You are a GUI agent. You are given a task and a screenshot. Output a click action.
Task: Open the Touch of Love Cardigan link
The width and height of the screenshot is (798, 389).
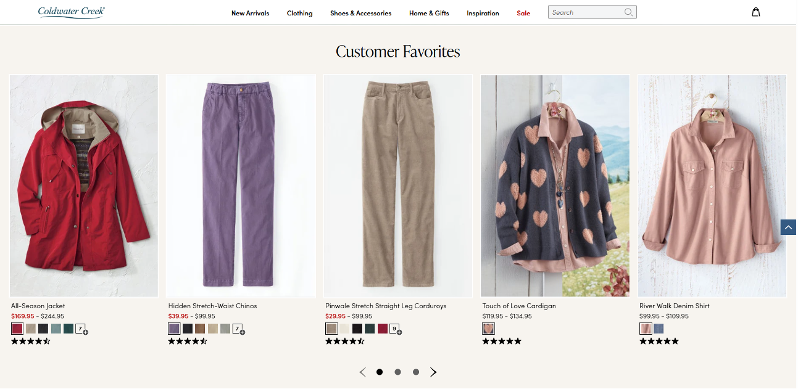(x=518, y=306)
